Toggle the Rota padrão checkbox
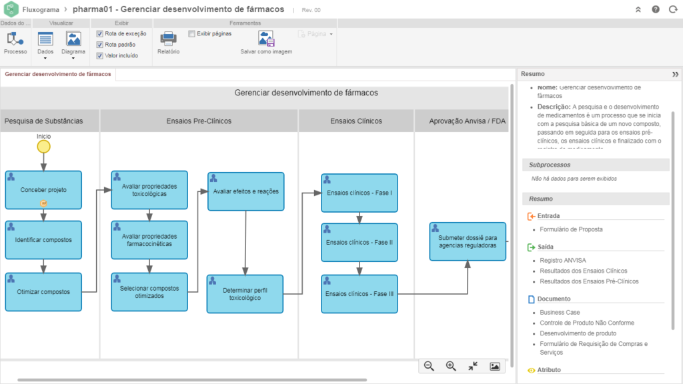683x384 pixels. pos(100,45)
